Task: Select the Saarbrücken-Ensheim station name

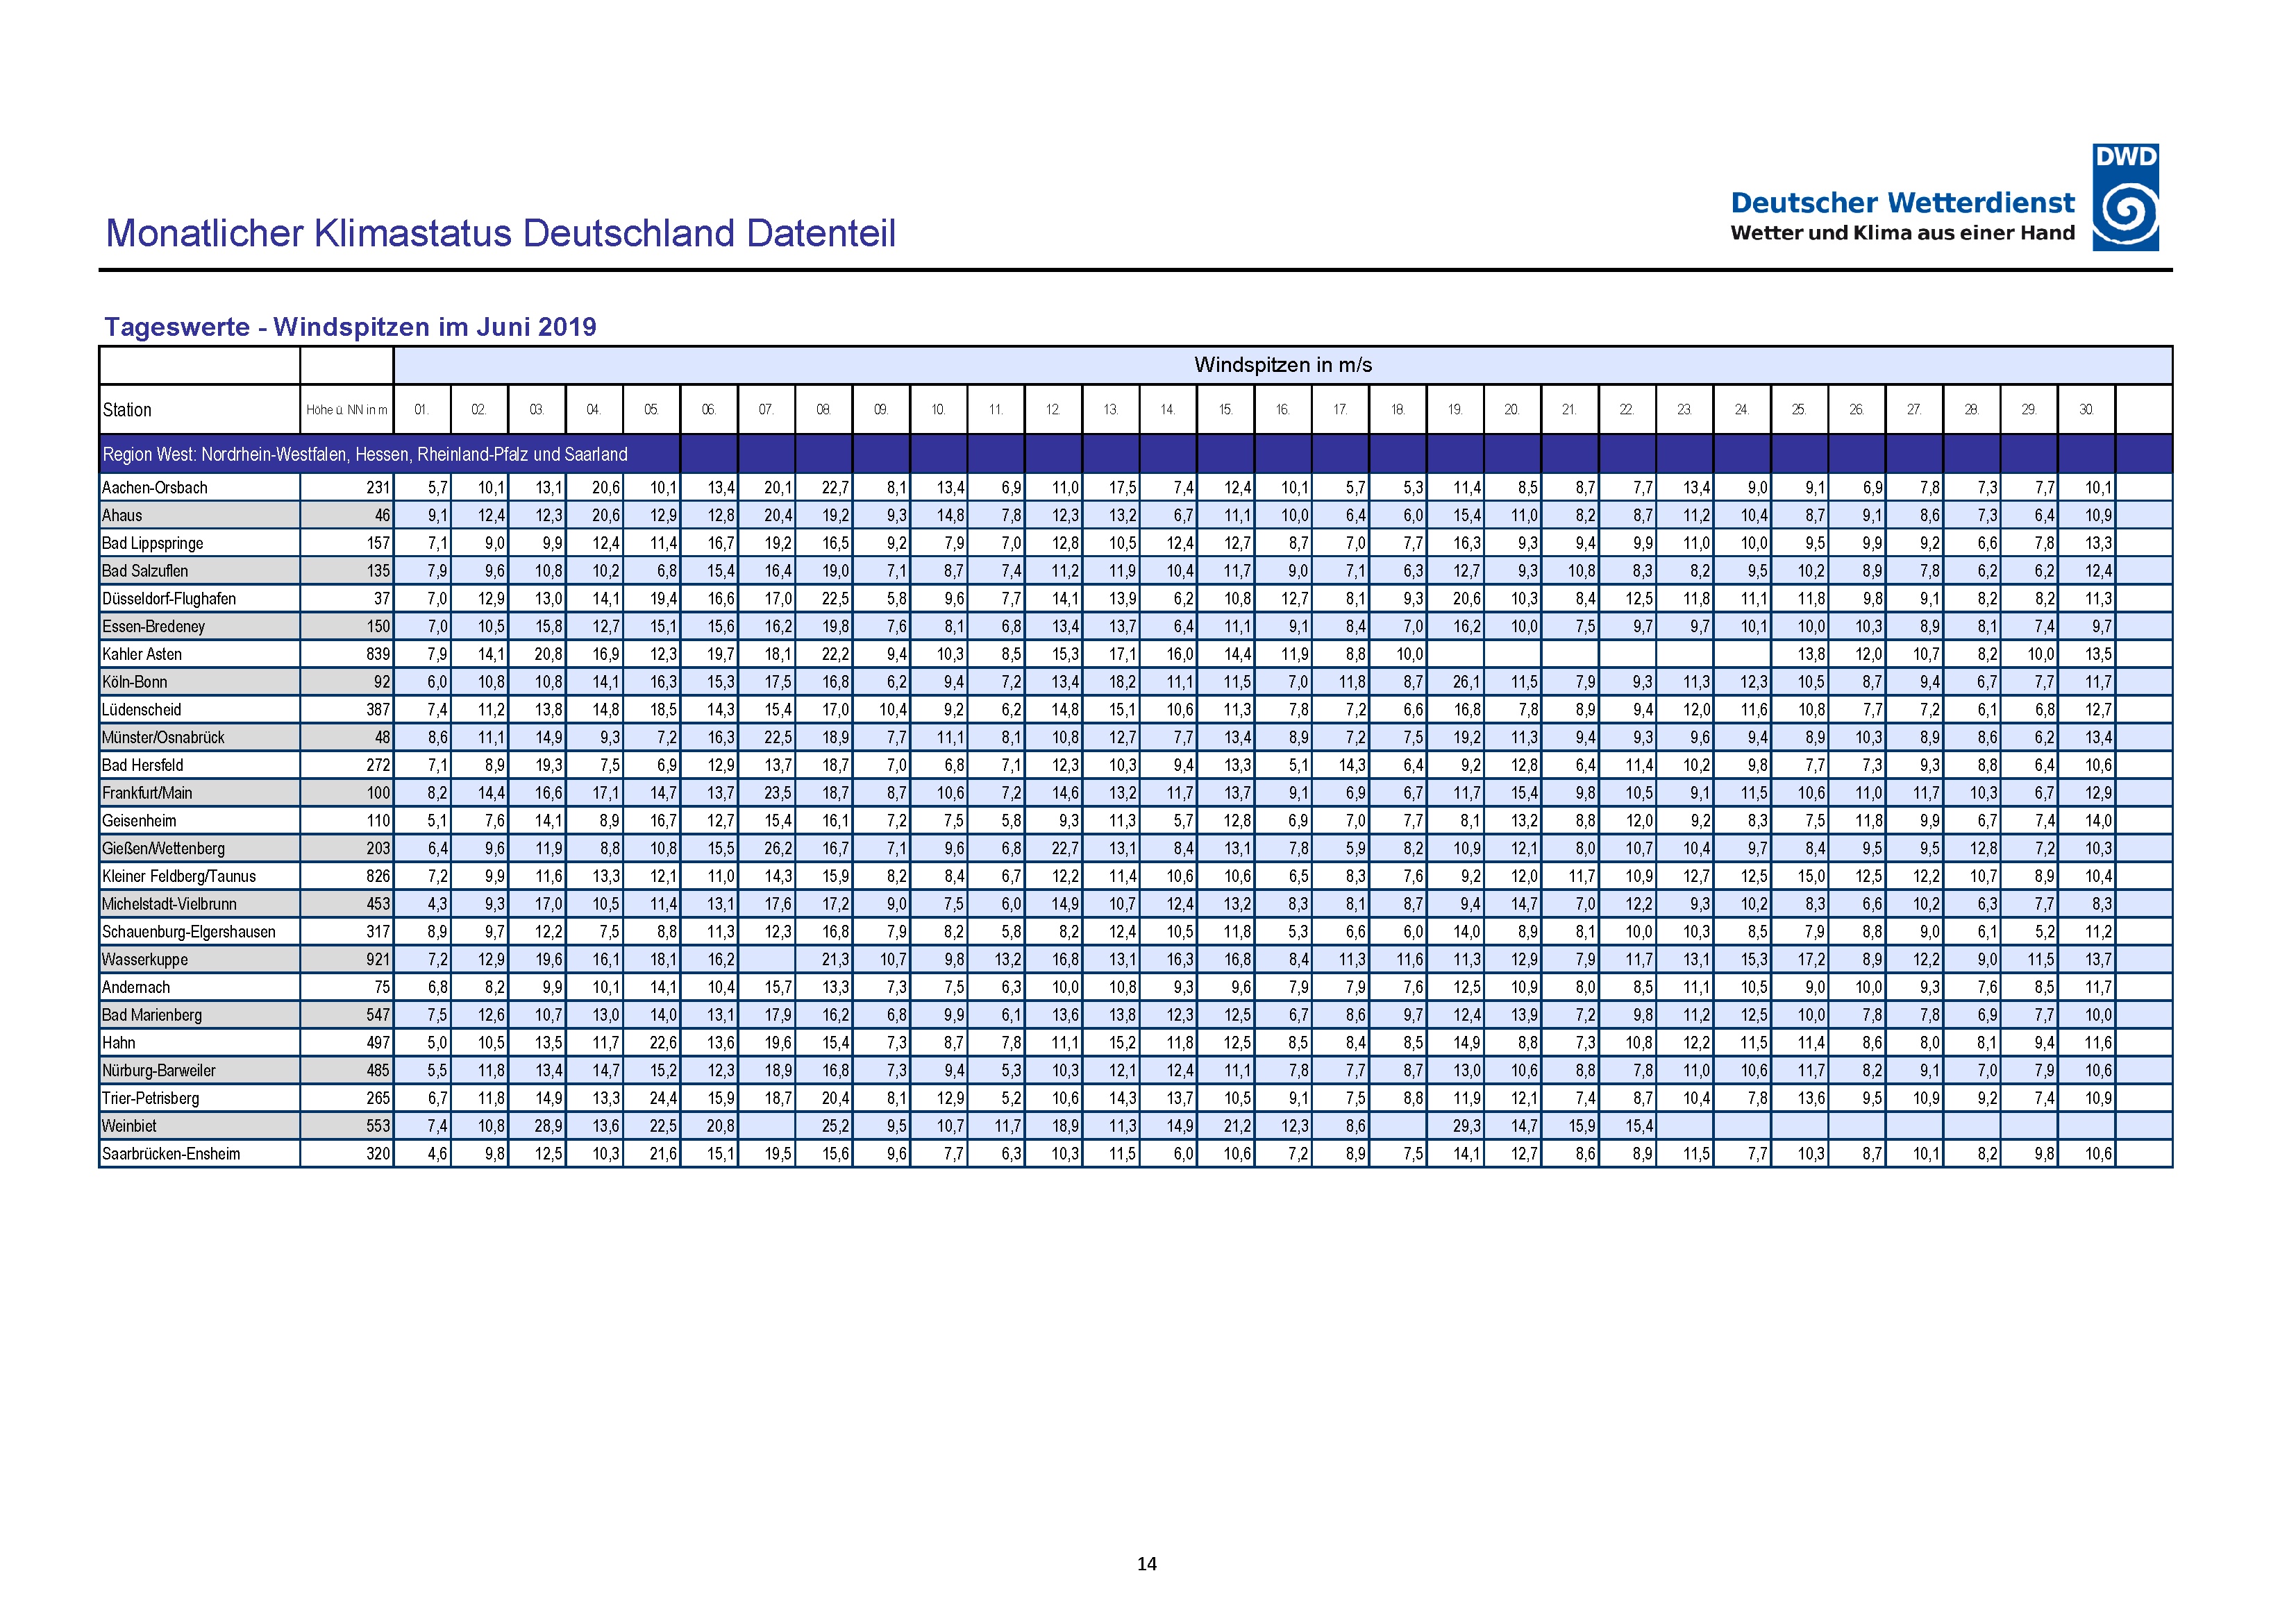Action: coord(171,1155)
